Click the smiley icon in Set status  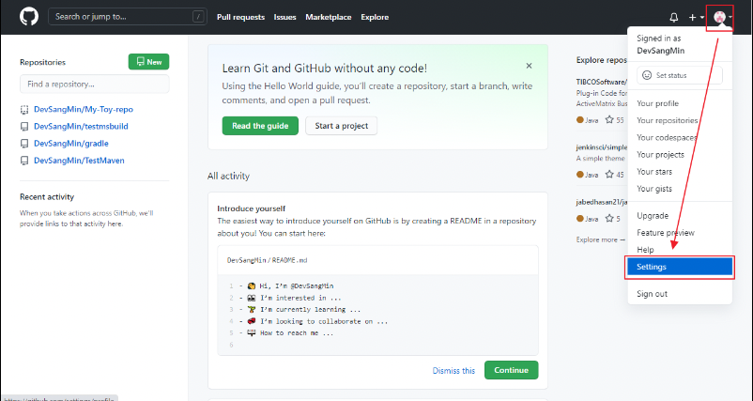tap(647, 75)
